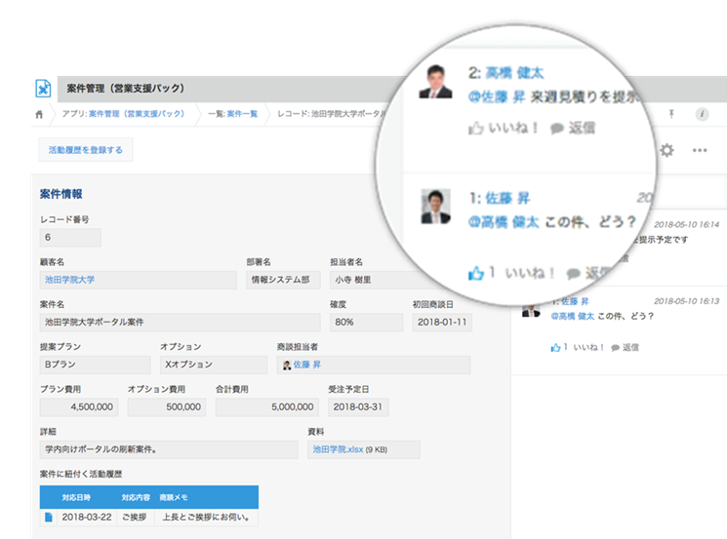This screenshot has height=539, width=727.
Task: Click the @高橋 健太 mention in side panel
Action: (572, 316)
